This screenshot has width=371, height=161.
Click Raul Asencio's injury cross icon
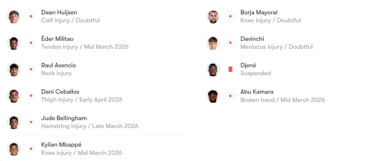(31, 69)
